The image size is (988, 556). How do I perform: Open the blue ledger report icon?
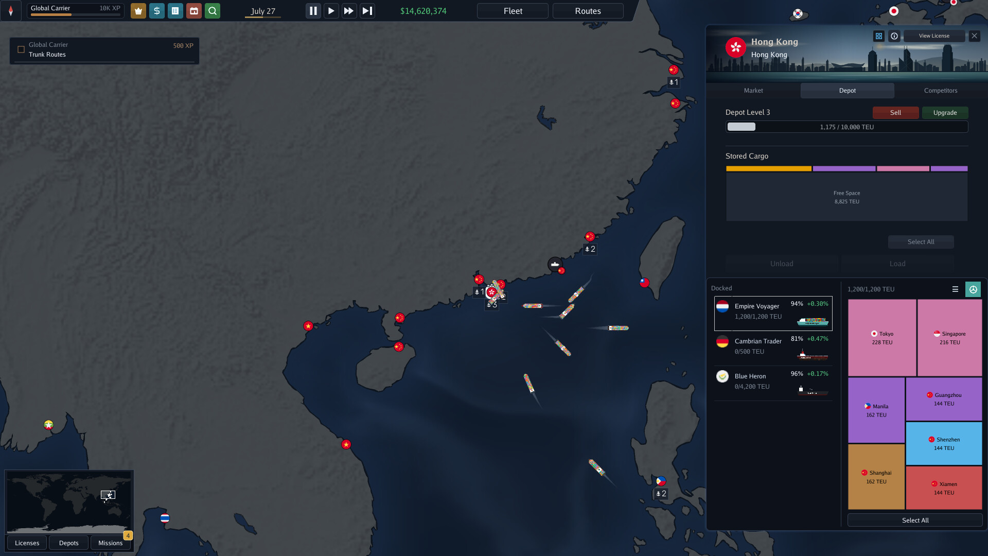(175, 11)
